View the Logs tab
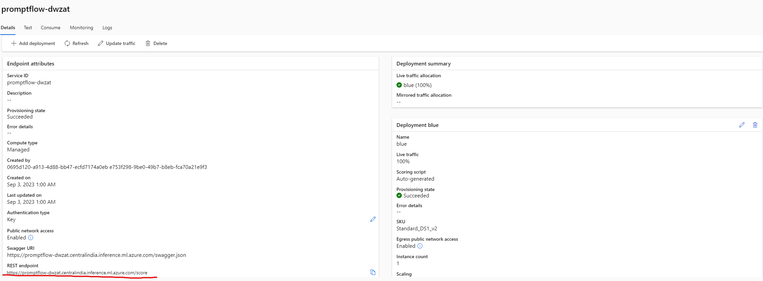This screenshot has width=763, height=281. [x=107, y=28]
